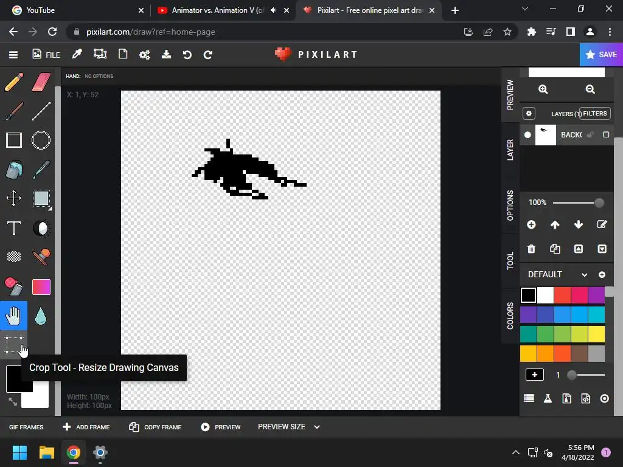Screen dimensions: 623x467
Task: Select the Paint Bucket fill tool
Action: click(14, 170)
